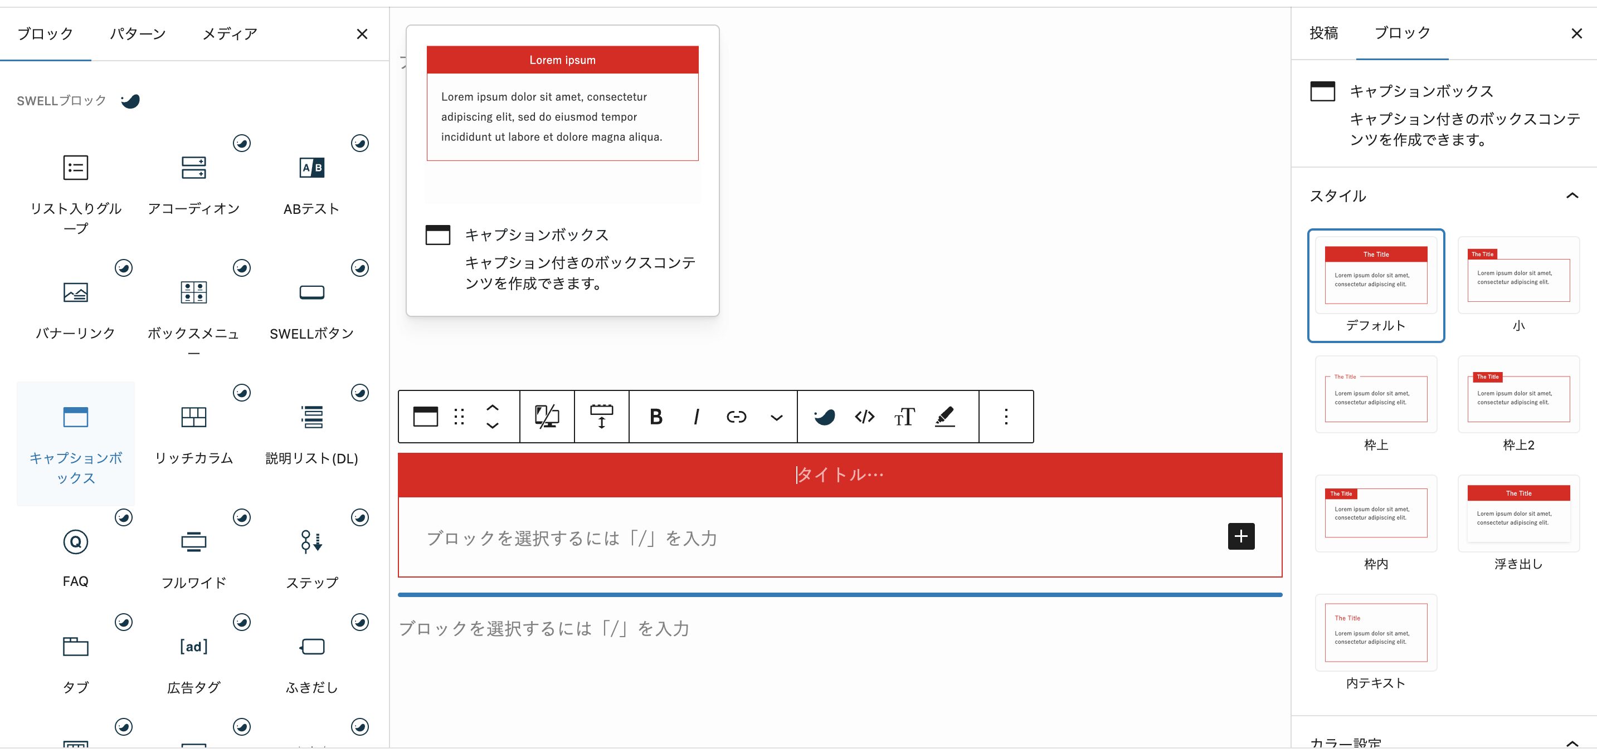1597x753 pixels.
Task: Open the device display settings icon
Action: [x=547, y=417]
